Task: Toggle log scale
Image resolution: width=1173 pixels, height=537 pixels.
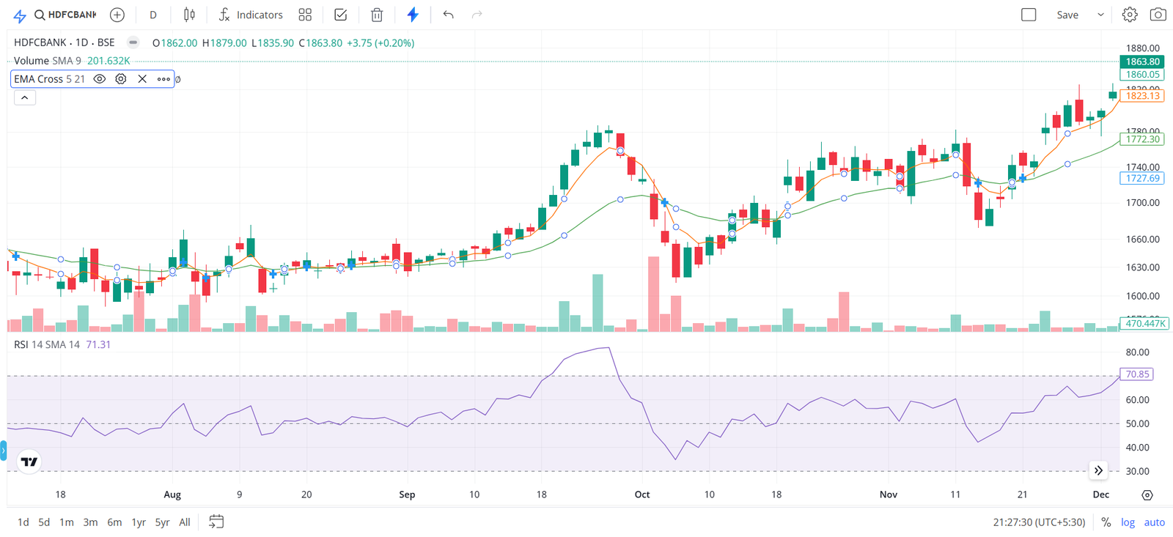Action: click(x=1128, y=522)
